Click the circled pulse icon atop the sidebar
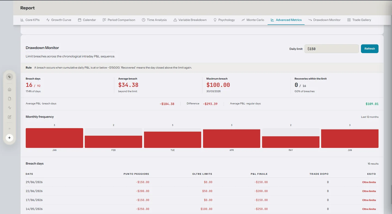Screen dimensions: 392x214 [x=10, y=77]
